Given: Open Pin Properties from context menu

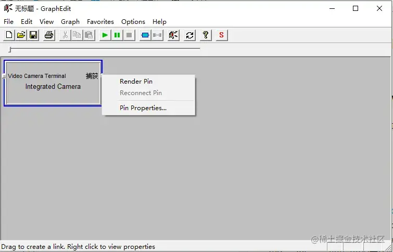Looking at the screenshot, I should 148,108.
